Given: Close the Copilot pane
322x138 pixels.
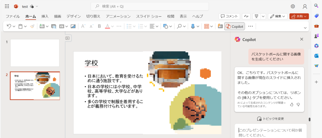Looking at the screenshot, I should 302,39.
